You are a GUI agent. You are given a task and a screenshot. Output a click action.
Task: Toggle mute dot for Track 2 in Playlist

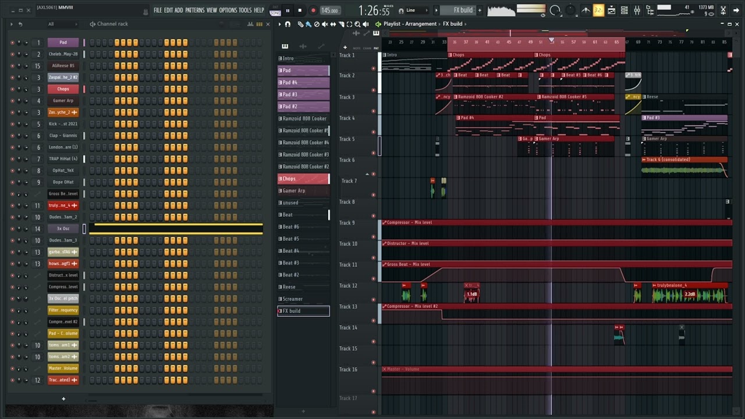(374, 90)
